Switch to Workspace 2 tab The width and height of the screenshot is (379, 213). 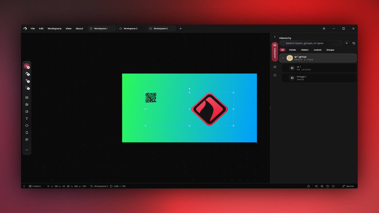tap(131, 28)
